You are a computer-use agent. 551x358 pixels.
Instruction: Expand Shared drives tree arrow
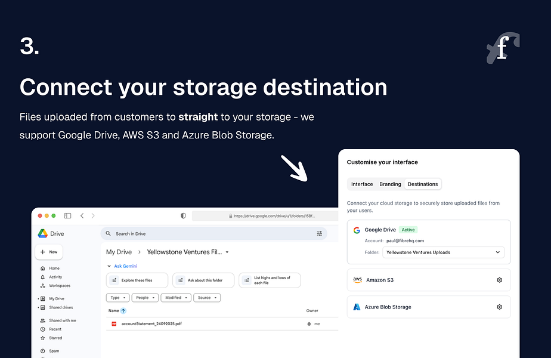coord(38,307)
